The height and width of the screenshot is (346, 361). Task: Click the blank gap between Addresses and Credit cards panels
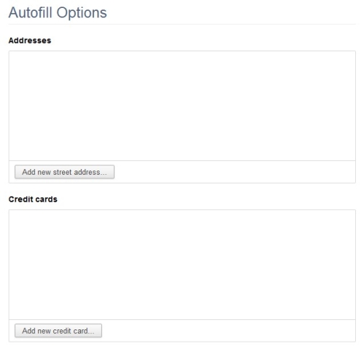tap(182, 189)
